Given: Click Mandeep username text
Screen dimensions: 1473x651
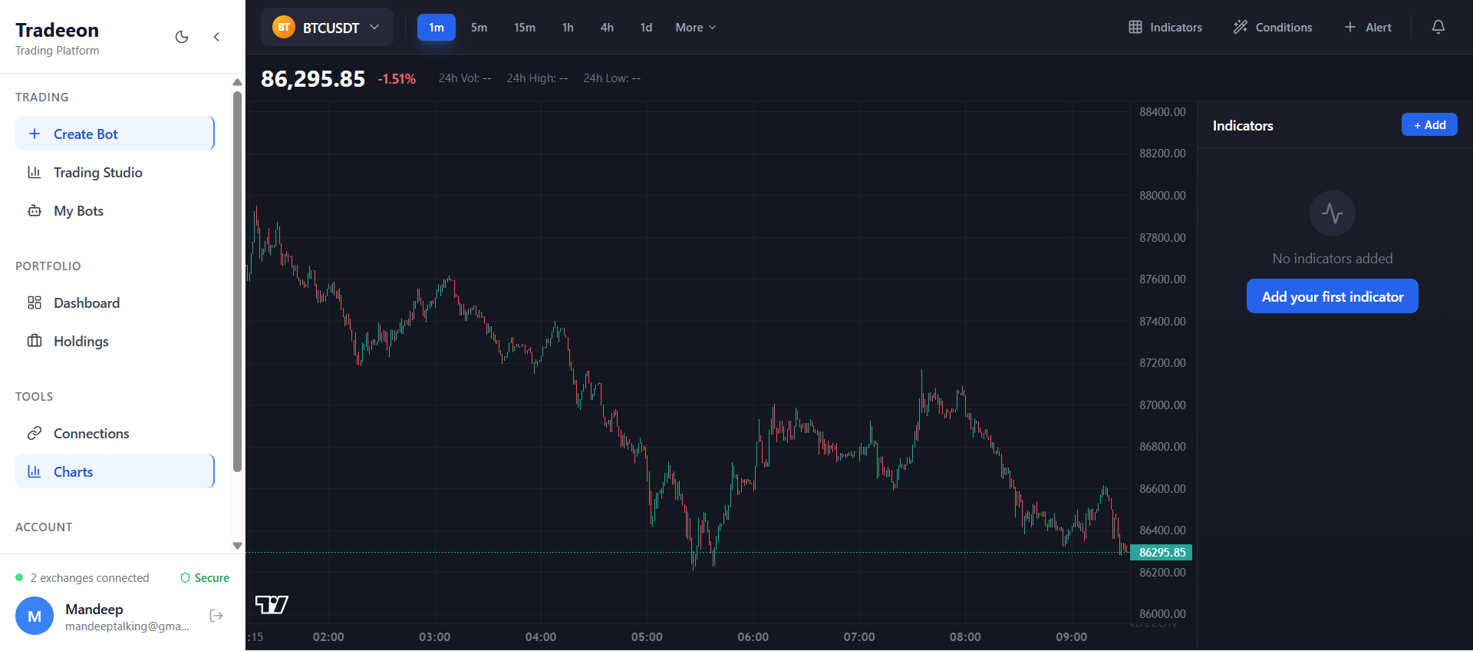Looking at the screenshot, I should tap(94, 609).
